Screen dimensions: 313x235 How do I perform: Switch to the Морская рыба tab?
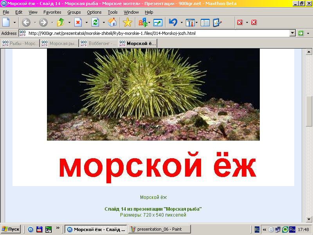point(59,43)
